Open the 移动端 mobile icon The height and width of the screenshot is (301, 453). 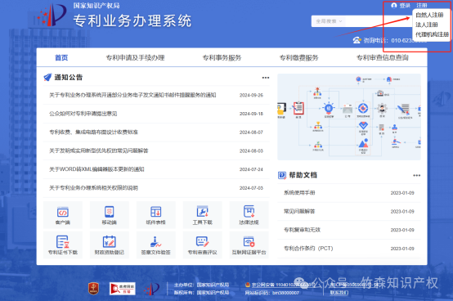(x=110, y=215)
